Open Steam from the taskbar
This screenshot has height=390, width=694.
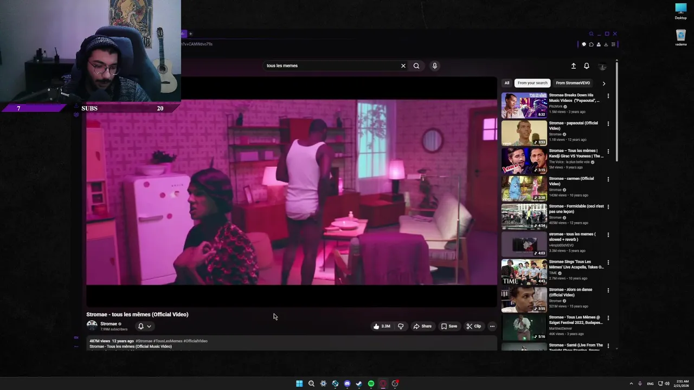[359, 383]
